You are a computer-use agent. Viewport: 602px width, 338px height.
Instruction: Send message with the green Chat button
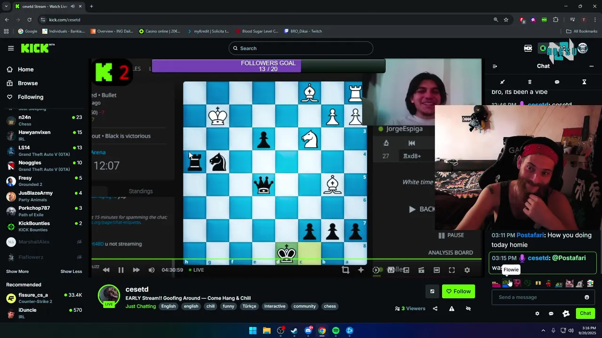pyautogui.click(x=586, y=313)
